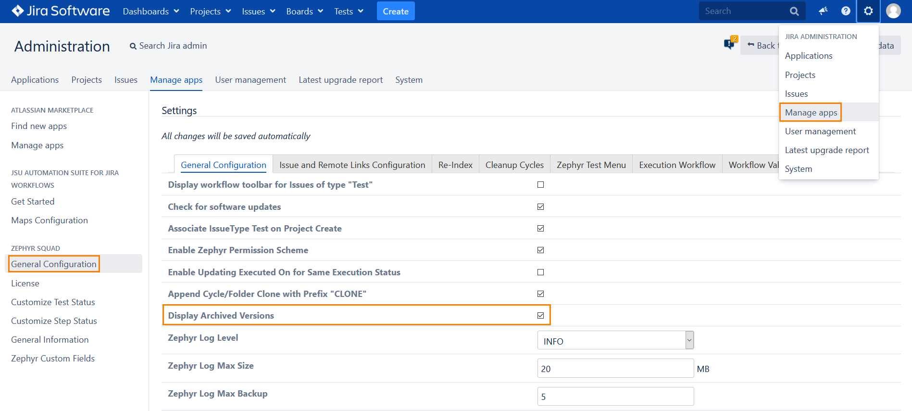Open Manage apps in admin navigation bar

(176, 80)
